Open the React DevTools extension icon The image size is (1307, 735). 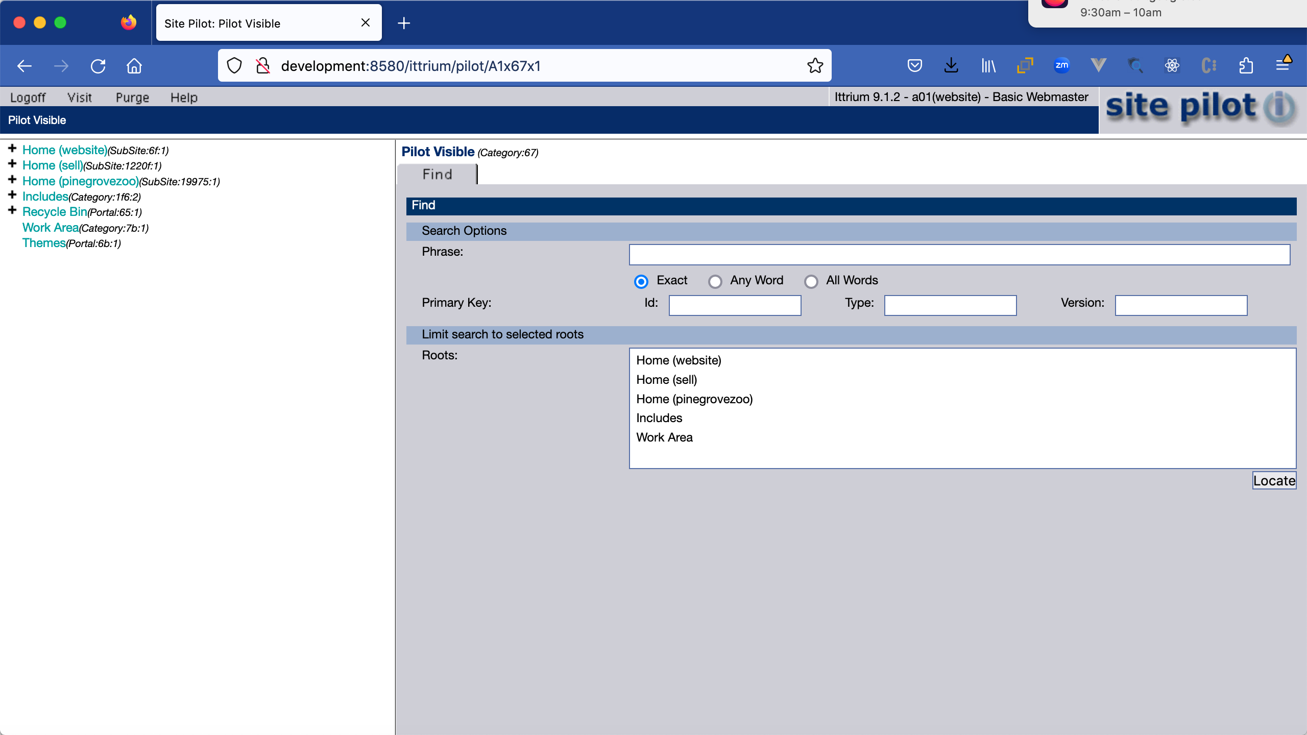click(1172, 66)
